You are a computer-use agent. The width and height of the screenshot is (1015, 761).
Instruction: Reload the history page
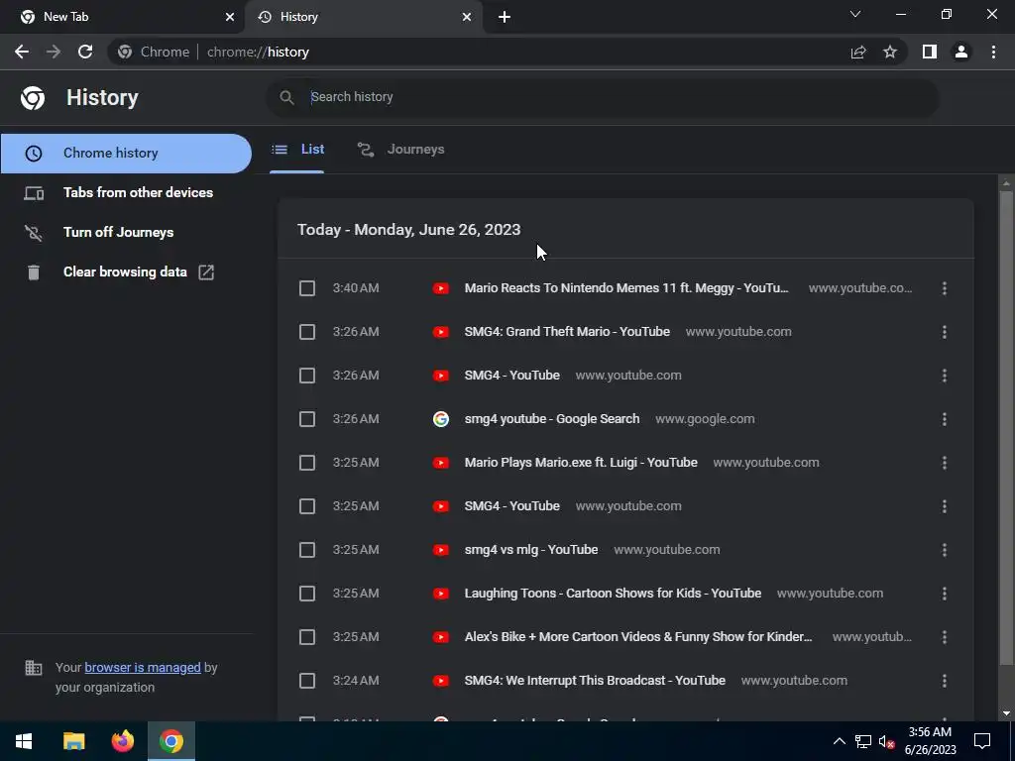click(85, 52)
